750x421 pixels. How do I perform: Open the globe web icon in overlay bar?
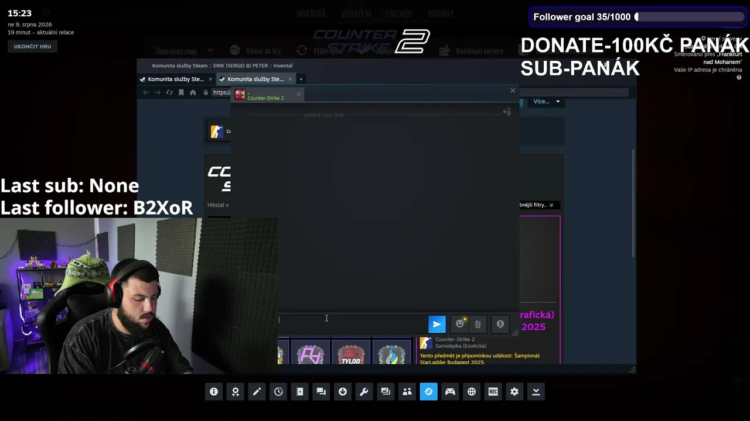(x=472, y=392)
